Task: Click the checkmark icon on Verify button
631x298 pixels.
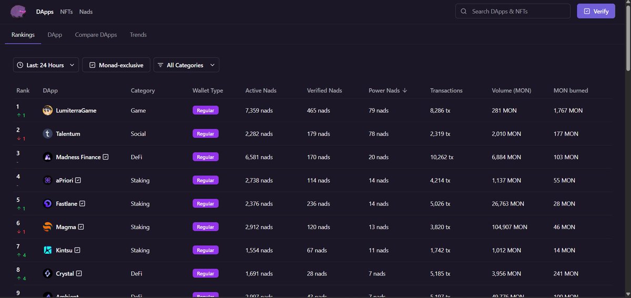Action: pos(587,11)
